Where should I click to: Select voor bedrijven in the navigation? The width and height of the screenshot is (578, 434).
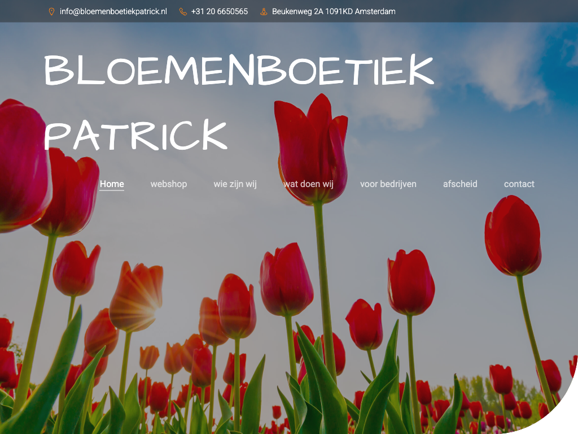[388, 184]
